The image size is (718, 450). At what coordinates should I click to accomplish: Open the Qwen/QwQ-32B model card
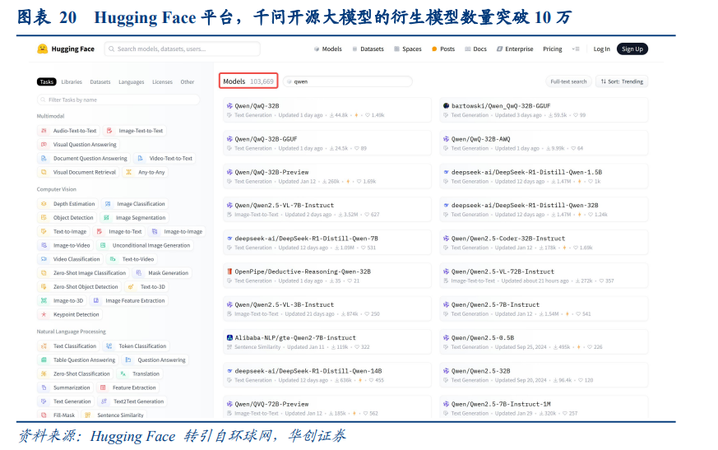327,110
